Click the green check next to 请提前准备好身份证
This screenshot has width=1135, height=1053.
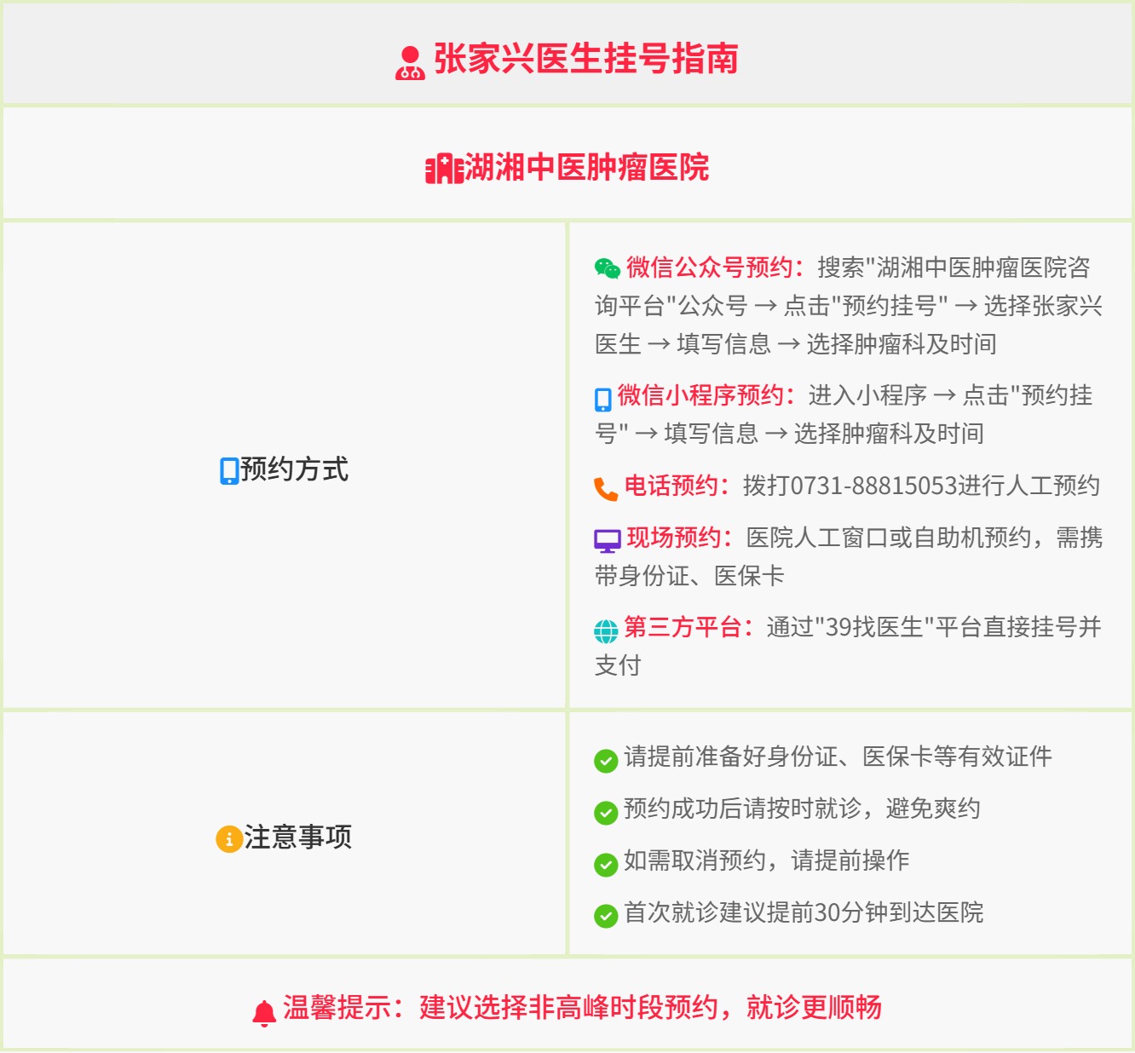(x=606, y=761)
